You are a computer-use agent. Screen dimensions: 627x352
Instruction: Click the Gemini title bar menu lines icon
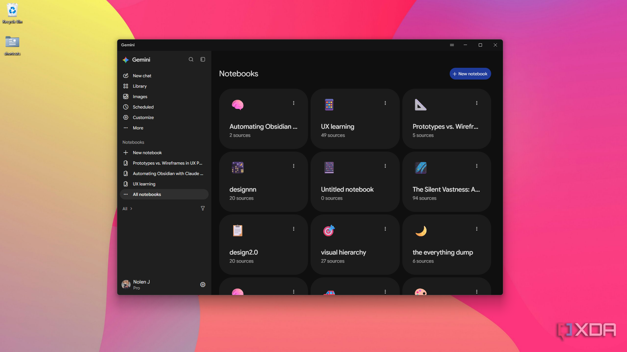click(x=452, y=45)
